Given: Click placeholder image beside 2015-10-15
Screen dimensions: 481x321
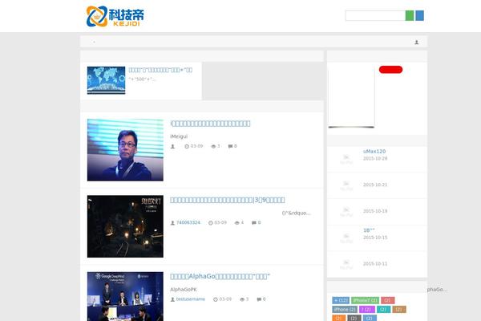Looking at the screenshot, I should 346,238.
